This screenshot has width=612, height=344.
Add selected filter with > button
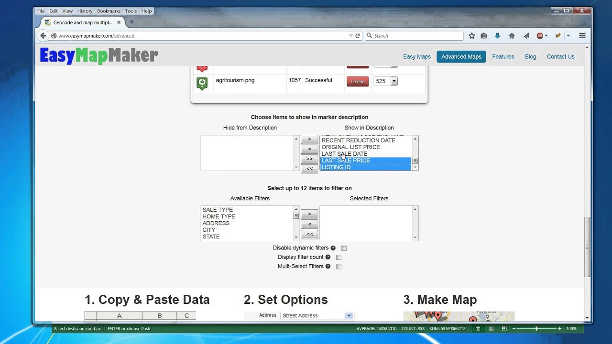[x=309, y=214]
